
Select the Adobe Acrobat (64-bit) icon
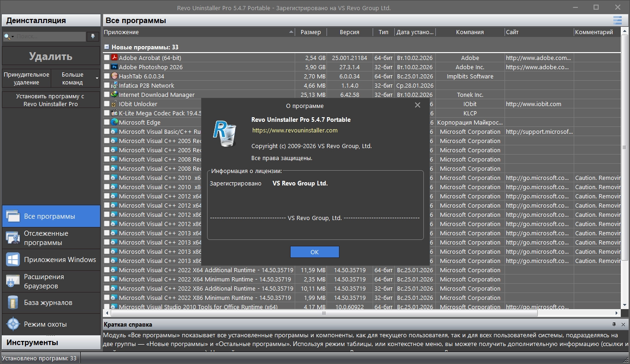pyautogui.click(x=114, y=58)
